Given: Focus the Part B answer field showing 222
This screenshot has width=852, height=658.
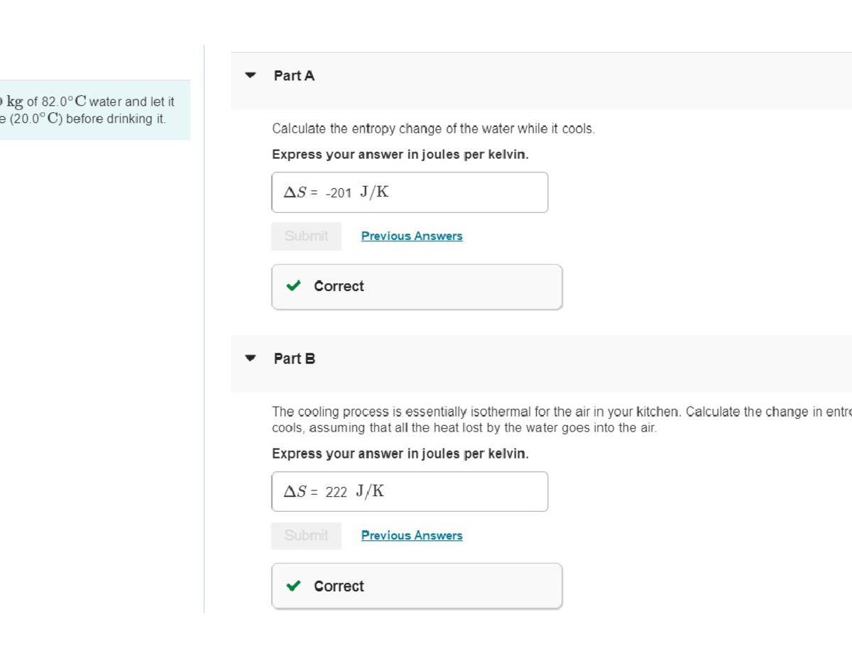Looking at the screenshot, I should pos(410,492).
